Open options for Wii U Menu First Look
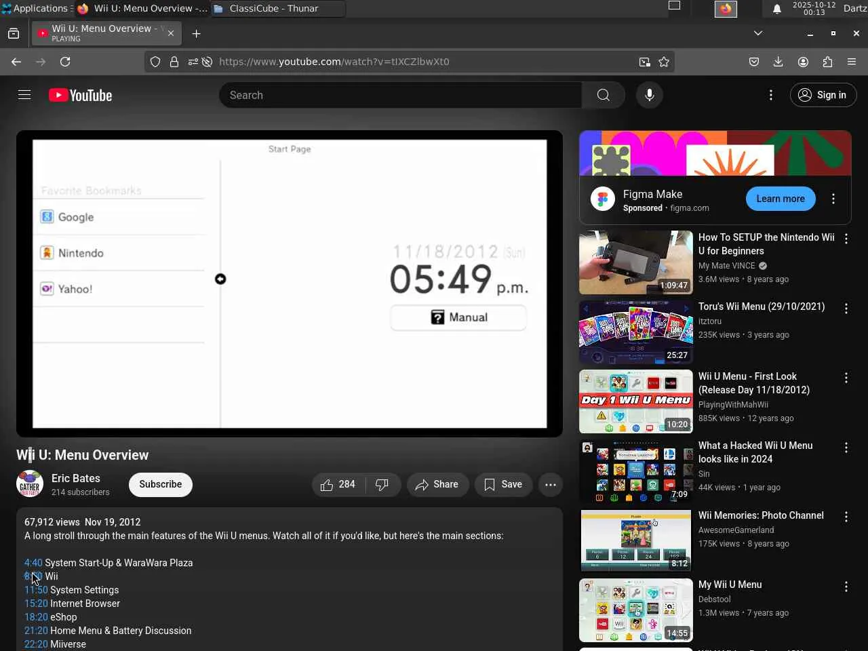This screenshot has height=651, width=868. click(846, 378)
